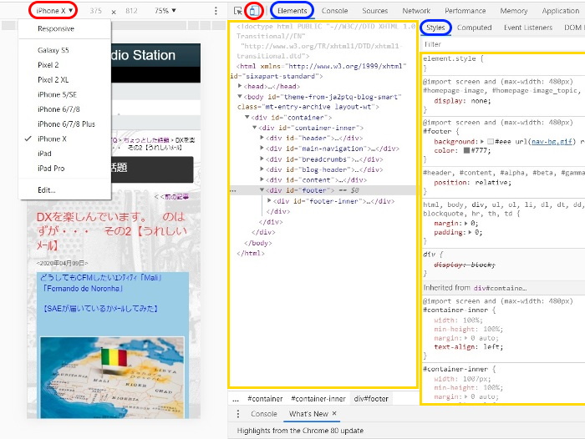The height and width of the screenshot is (439, 585).
Task: Edit the viewport height field 812
Action: (131, 11)
